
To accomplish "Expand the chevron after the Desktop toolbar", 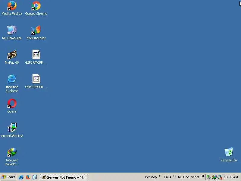I will (x=161, y=176).
